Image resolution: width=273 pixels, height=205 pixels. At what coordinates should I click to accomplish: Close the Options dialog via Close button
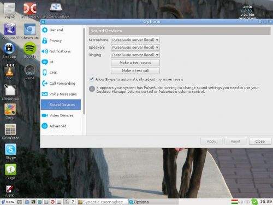260,141
